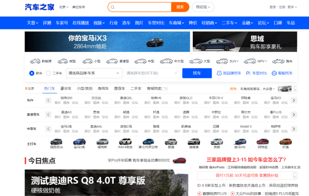Choose the 小型 car type icon

click(88, 61)
